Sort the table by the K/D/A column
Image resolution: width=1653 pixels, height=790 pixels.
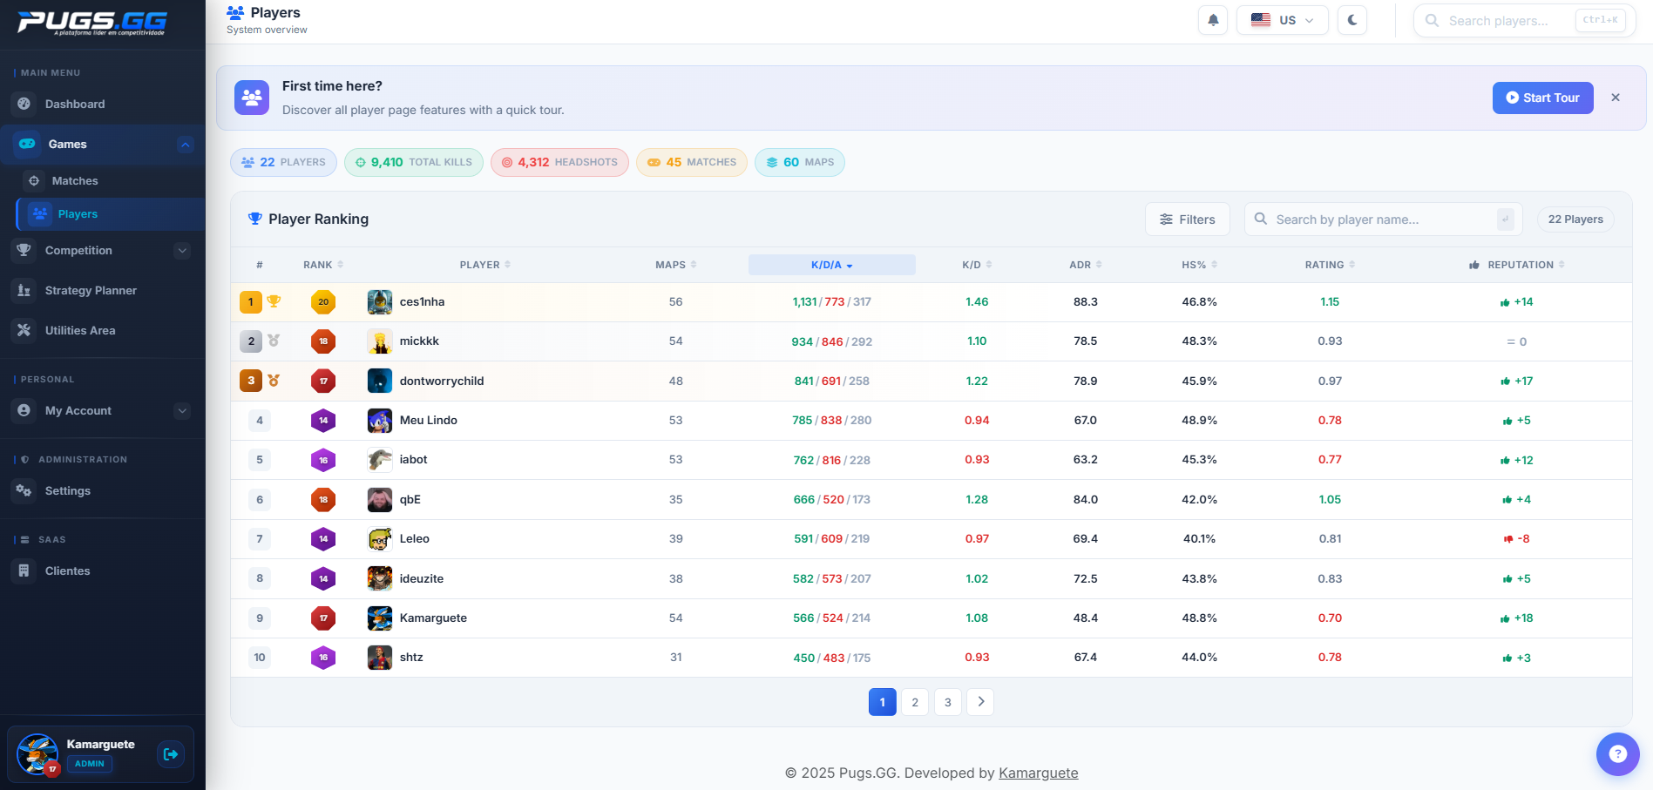coord(831,265)
